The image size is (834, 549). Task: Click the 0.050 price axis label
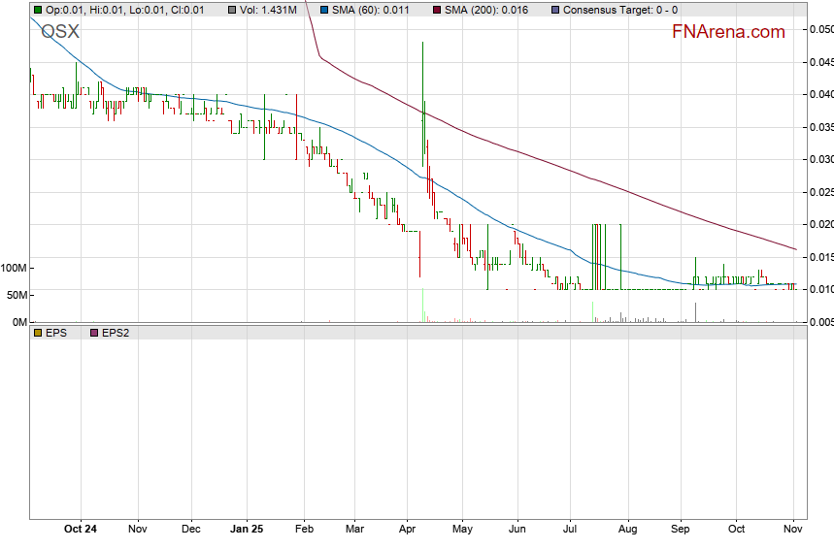(820, 30)
